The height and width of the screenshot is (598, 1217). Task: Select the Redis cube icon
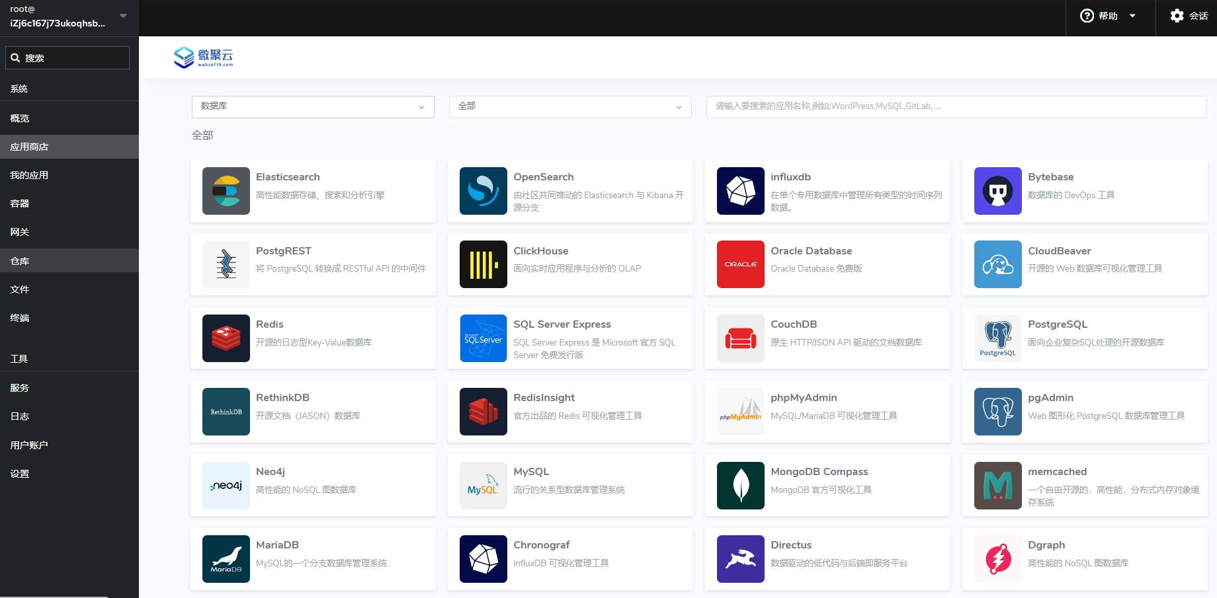226,338
